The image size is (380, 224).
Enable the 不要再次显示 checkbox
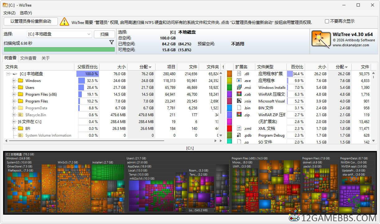pyautogui.click(x=327, y=21)
